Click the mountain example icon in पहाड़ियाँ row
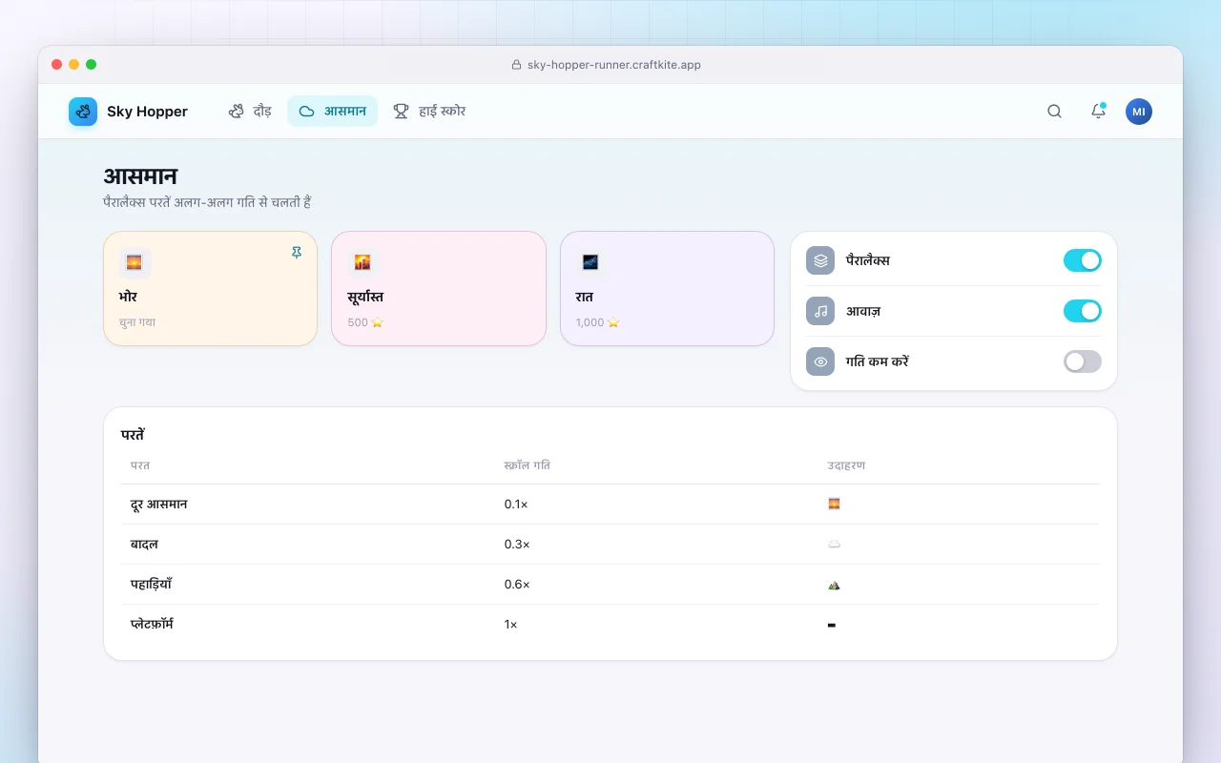The height and width of the screenshot is (763, 1221). point(834,585)
